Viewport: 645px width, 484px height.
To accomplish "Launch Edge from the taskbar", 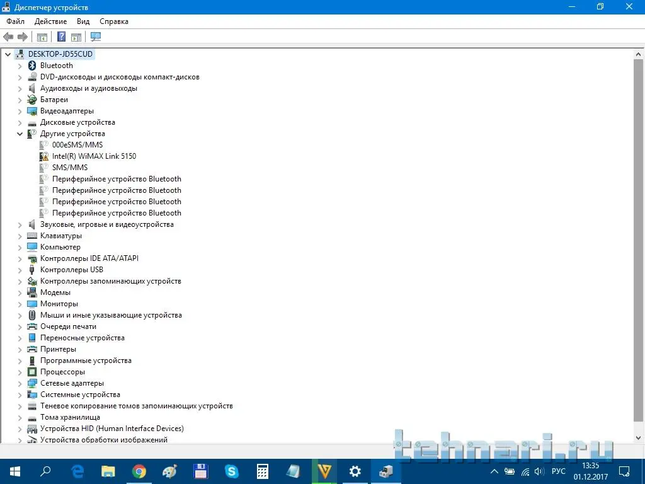I will (77, 471).
